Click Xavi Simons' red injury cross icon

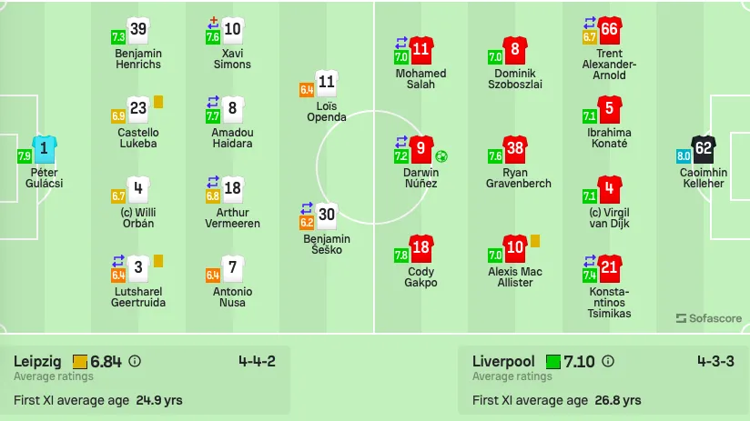pyautogui.click(x=213, y=23)
